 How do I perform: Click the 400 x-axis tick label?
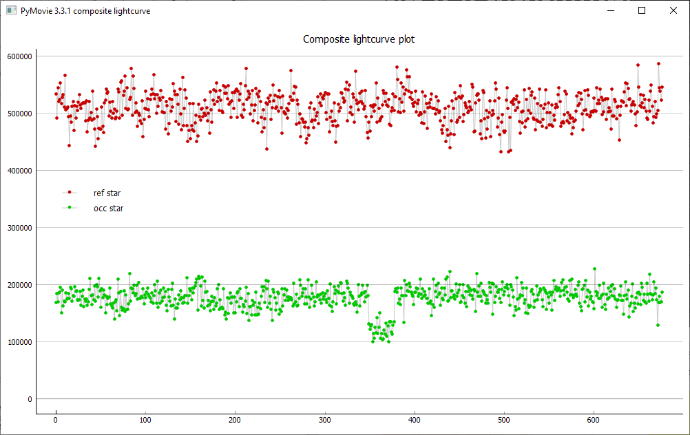coord(415,419)
